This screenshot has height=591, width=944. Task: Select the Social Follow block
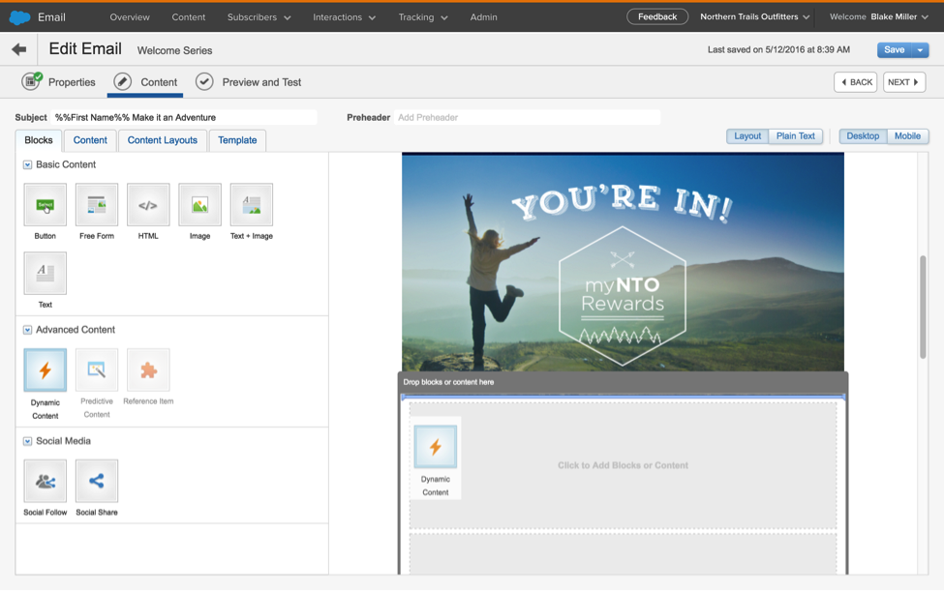[x=46, y=481]
